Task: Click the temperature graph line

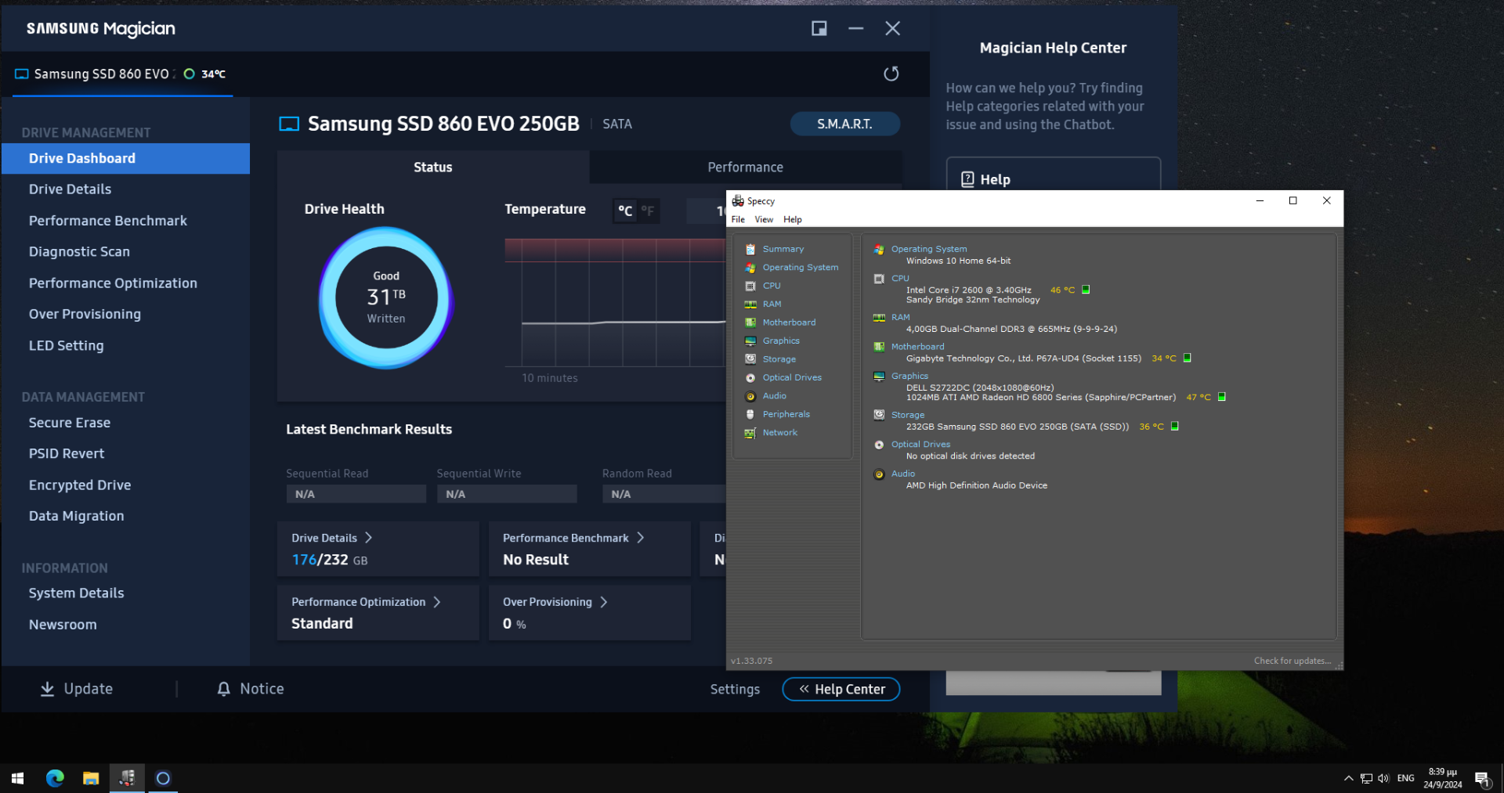Action: tap(623, 322)
